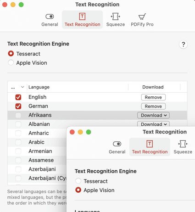Open Squeeze tab in front window
The image size is (195, 212).
click(183, 147)
